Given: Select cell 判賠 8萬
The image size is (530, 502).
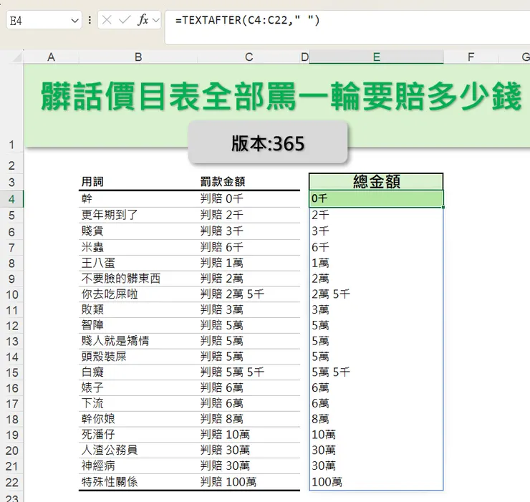Looking at the screenshot, I should [249, 419].
